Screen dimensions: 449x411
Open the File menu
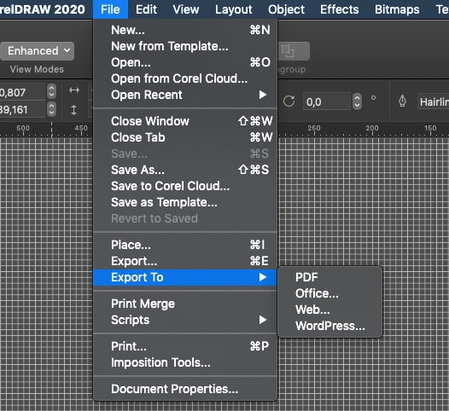point(110,9)
